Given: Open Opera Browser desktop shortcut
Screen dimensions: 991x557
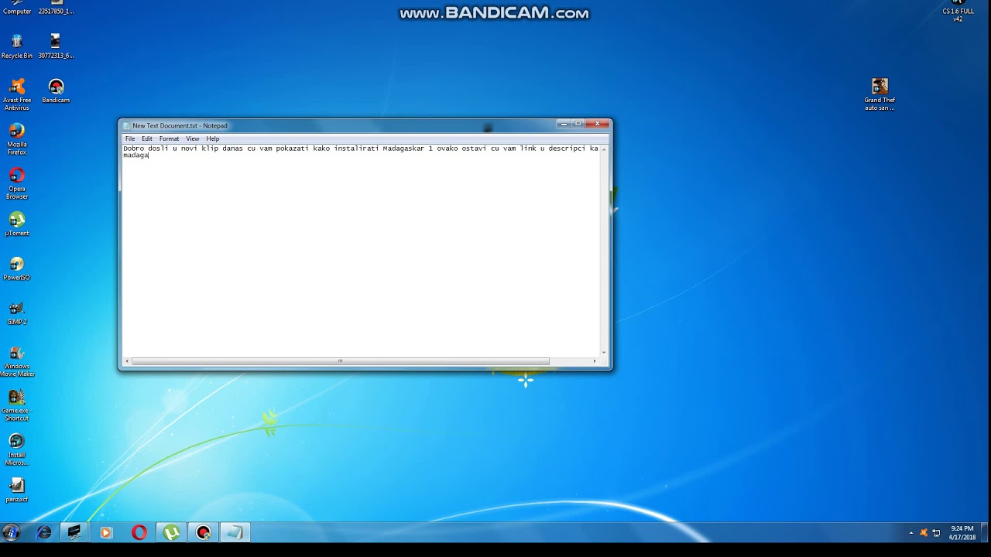Looking at the screenshot, I should (x=17, y=183).
